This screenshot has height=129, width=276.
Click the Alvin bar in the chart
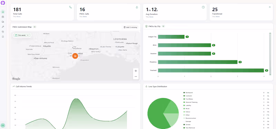pyautogui.click(x=184, y=45)
